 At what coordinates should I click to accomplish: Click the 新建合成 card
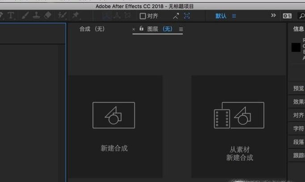tap(115, 127)
